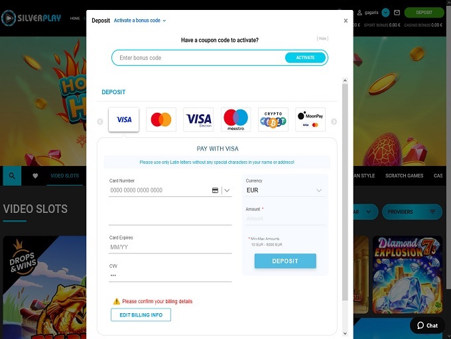Expand the Activate a bonus code dropdown

click(x=140, y=21)
